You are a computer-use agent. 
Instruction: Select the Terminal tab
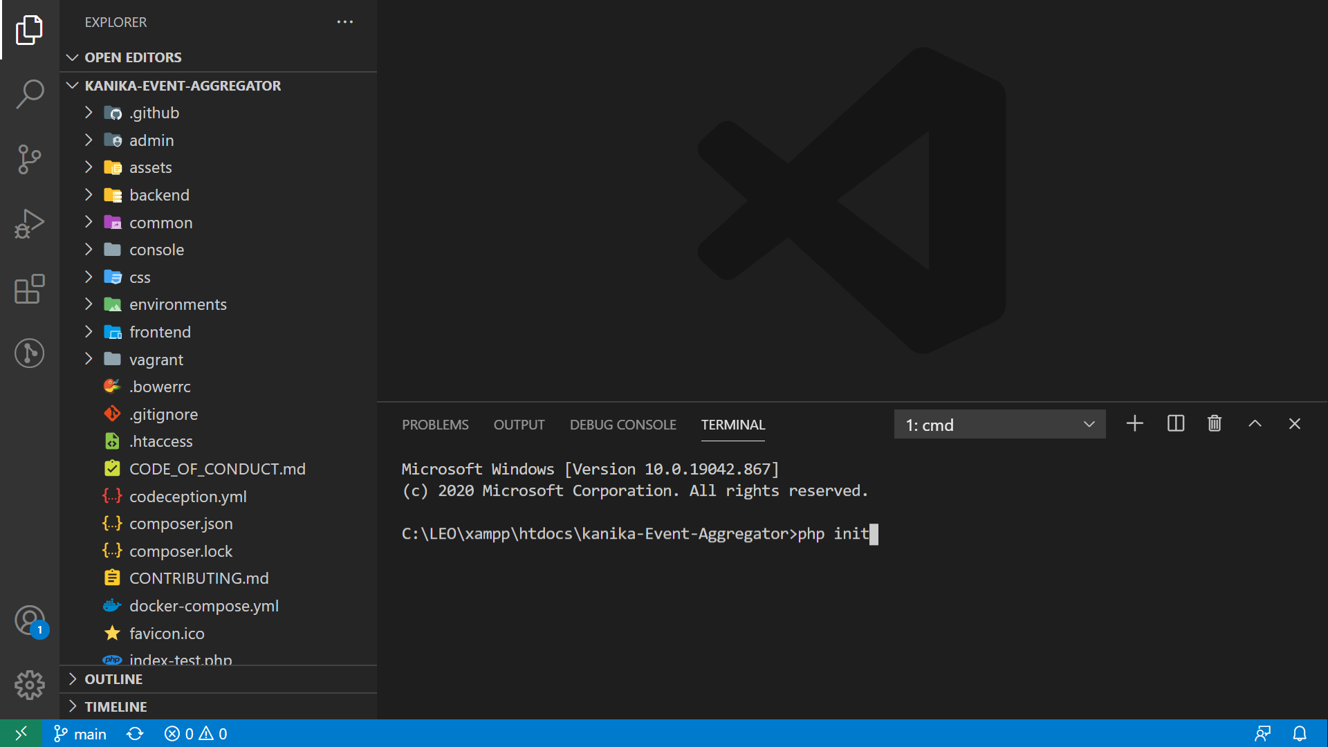click(x=733, y=425)
